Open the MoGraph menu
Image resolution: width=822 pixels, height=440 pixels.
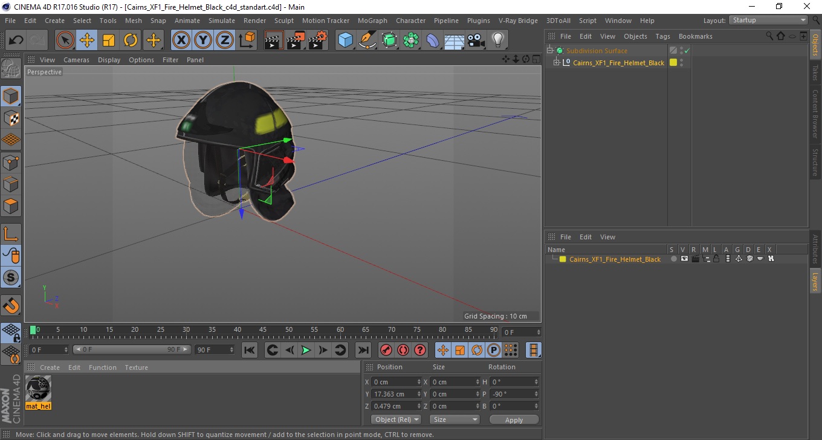click(372, 21)
